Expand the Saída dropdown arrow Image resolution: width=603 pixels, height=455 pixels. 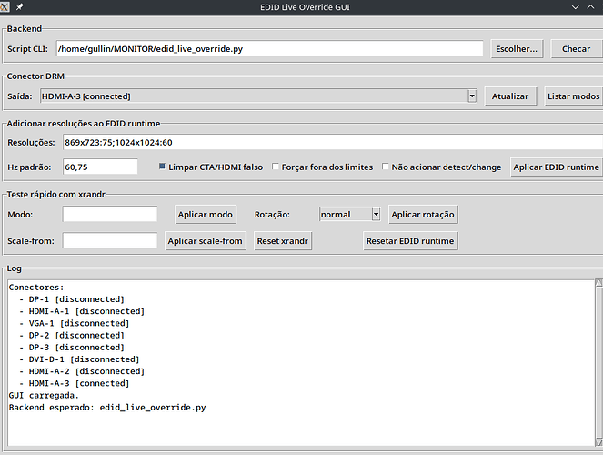472,96
